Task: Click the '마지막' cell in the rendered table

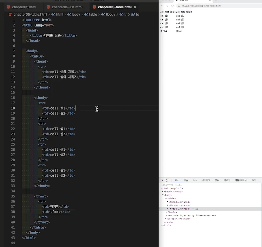Action: (164, 31)
